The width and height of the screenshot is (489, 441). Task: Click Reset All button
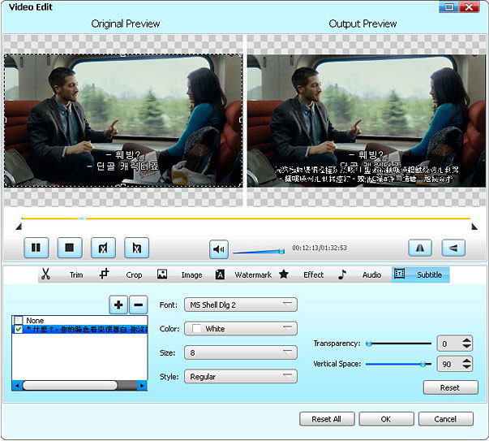coord(327,419)
